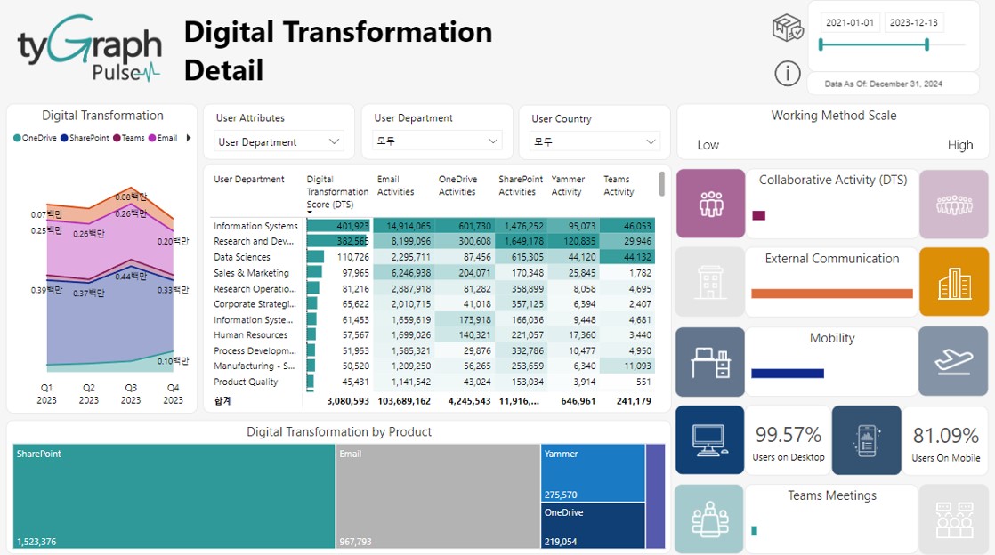This screenshot has width=995, height=555.
Task: Select the Data Sciences row
Action: tap(433, 257)
